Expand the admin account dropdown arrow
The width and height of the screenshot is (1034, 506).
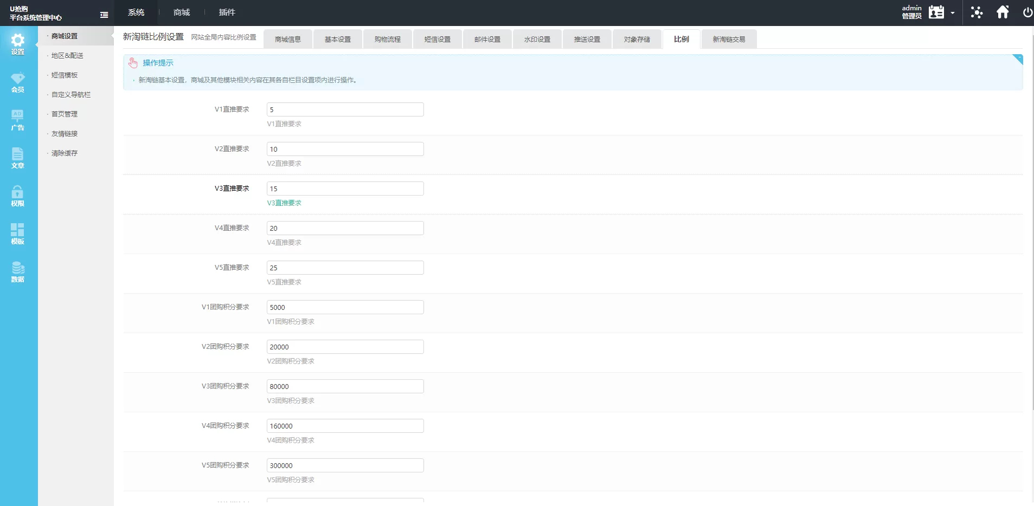(x=953, y=13)
